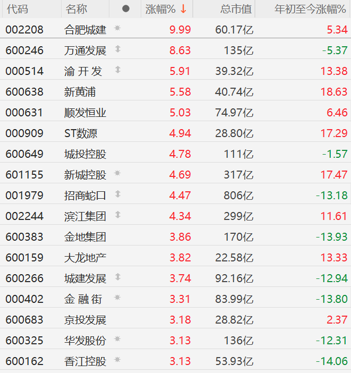Click year-to-date value 18.63 of 新黄浦
Screen dimensions: 351x373
(334, 92)
